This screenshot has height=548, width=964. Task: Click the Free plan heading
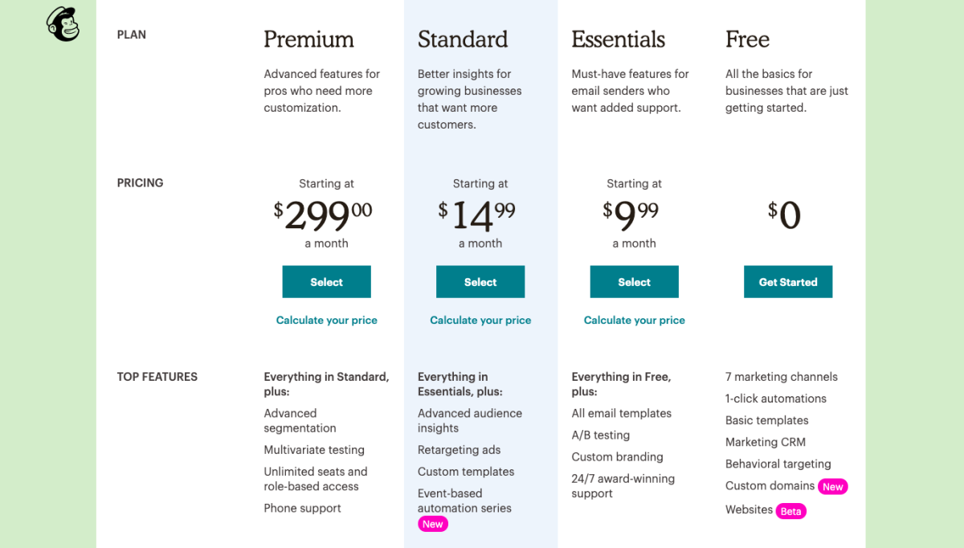[x=748, y=39]
